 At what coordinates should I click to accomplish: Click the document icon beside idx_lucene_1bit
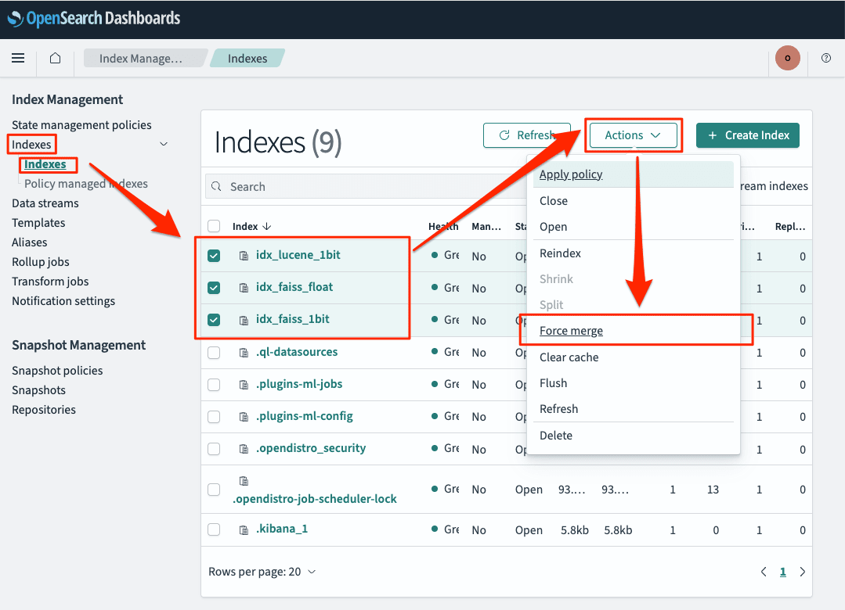point(244,256)
